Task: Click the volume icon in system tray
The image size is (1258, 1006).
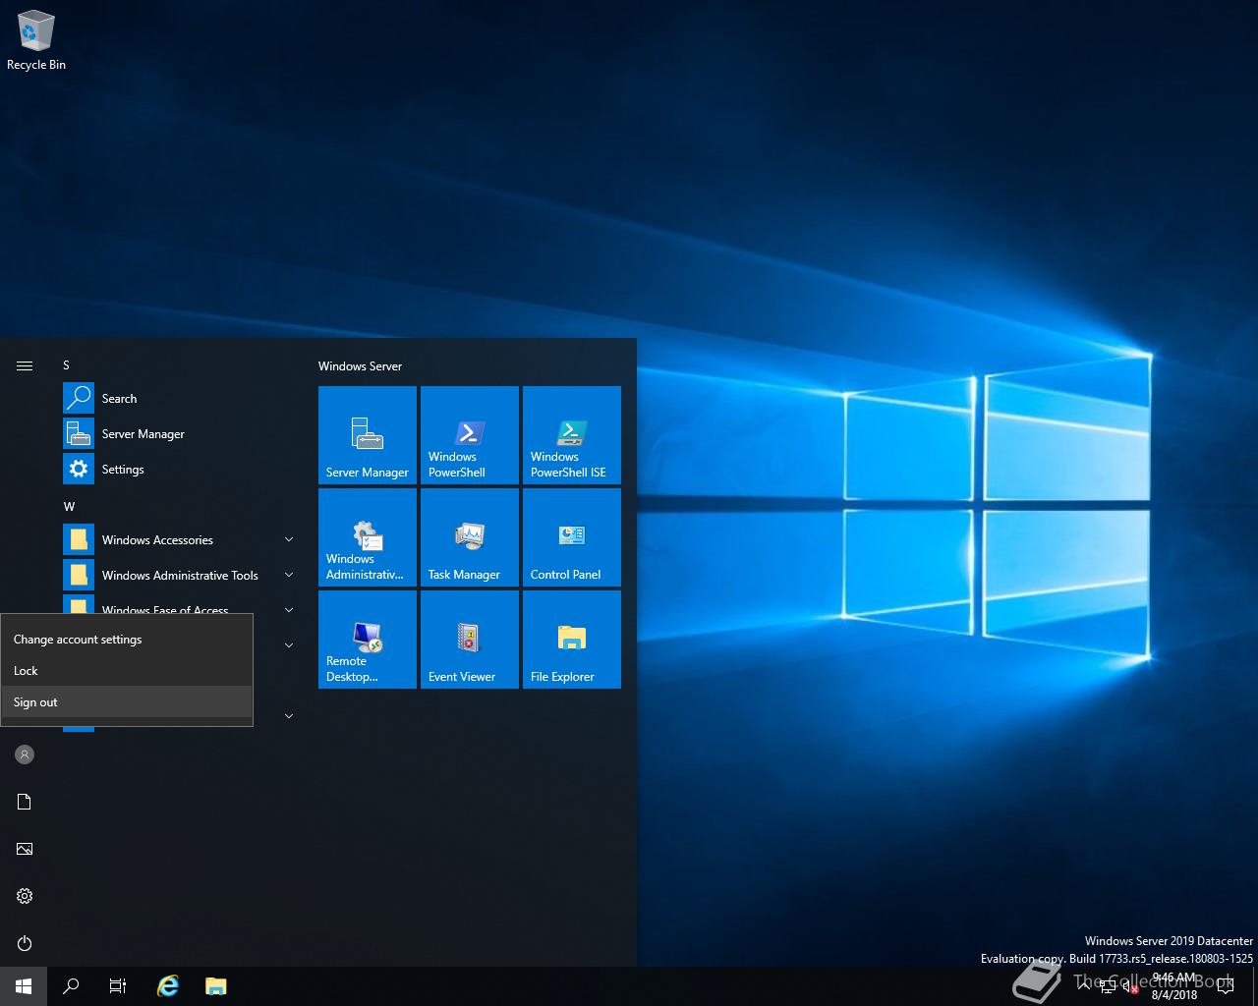Action: tap(1130, 986)
